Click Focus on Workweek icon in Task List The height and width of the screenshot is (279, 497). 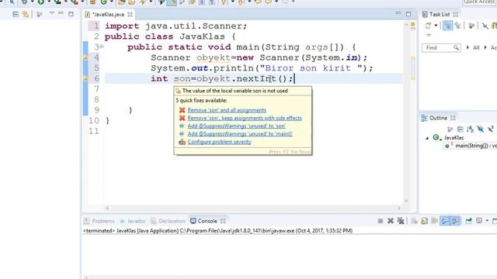click(x=471, y=26)
